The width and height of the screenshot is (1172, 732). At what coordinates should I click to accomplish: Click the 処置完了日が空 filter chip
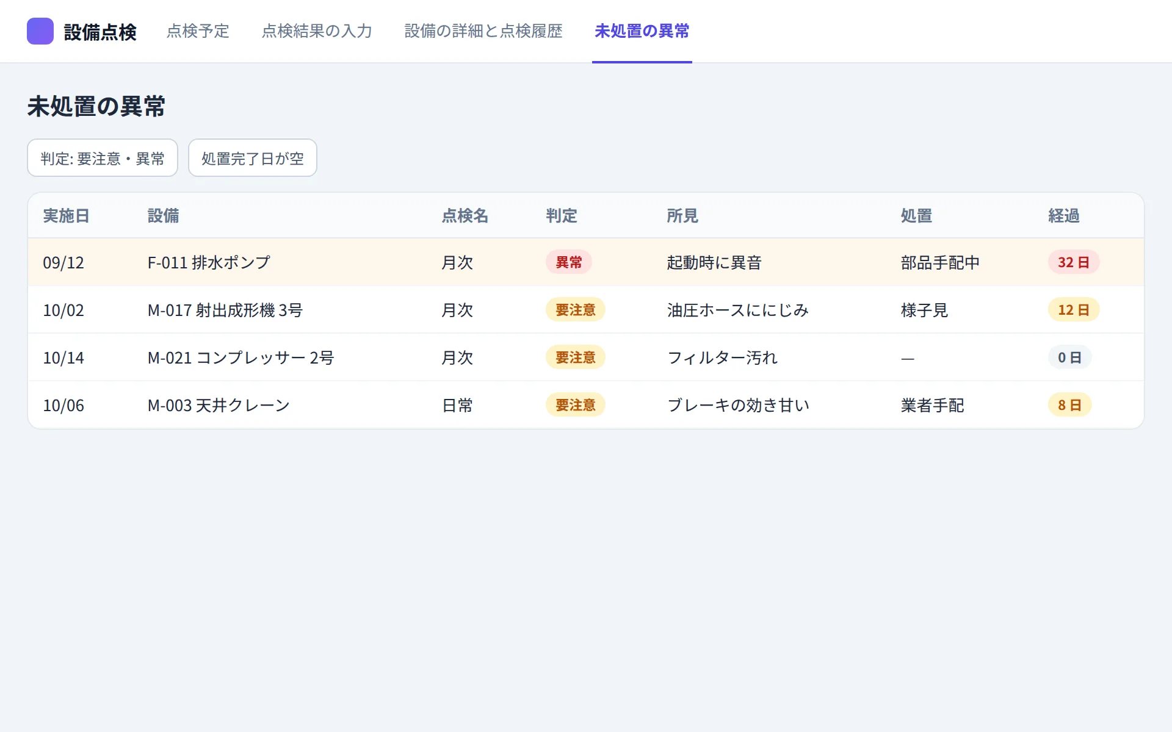pyautogui.click(x=253, y=158)
